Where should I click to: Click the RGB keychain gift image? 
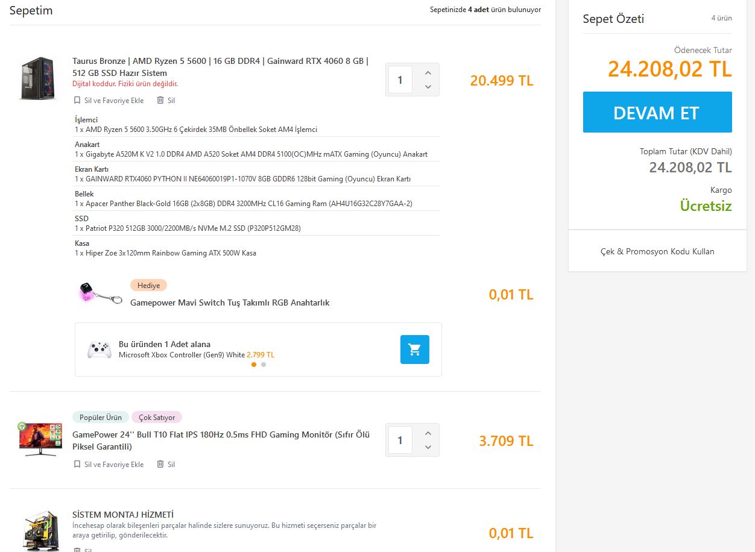click(100, 293)
